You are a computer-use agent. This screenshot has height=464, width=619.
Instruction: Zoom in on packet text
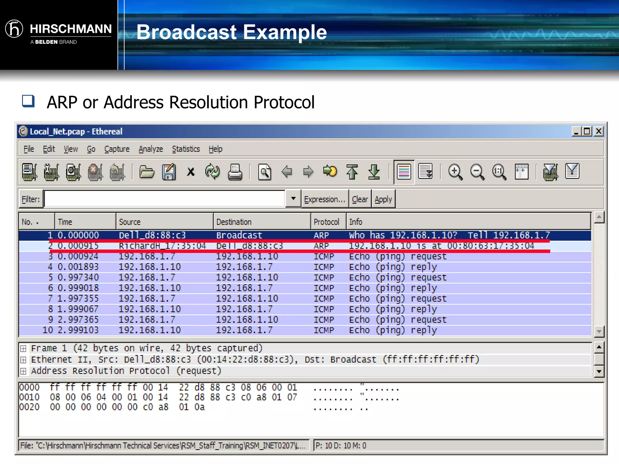click(x=455, y=172)
